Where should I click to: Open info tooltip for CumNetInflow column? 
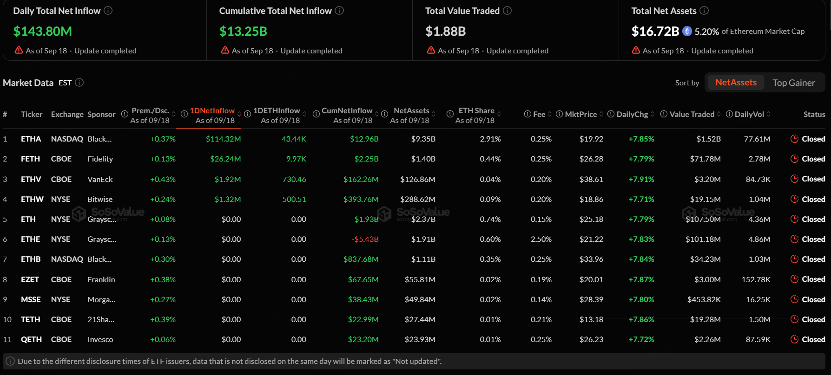(x=316, y=114)
